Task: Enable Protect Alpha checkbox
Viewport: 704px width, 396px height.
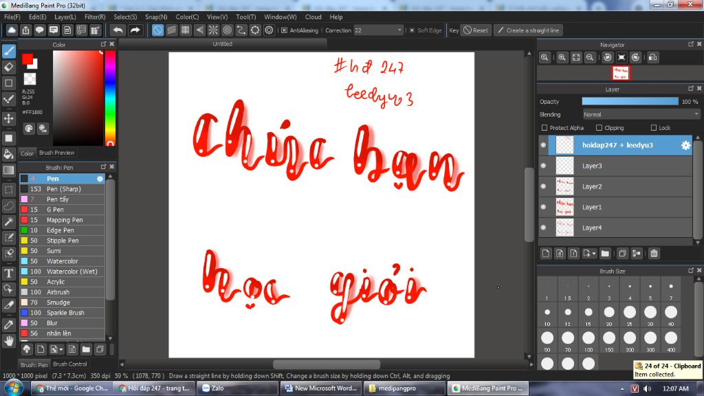Action: (x=544, y=128)
